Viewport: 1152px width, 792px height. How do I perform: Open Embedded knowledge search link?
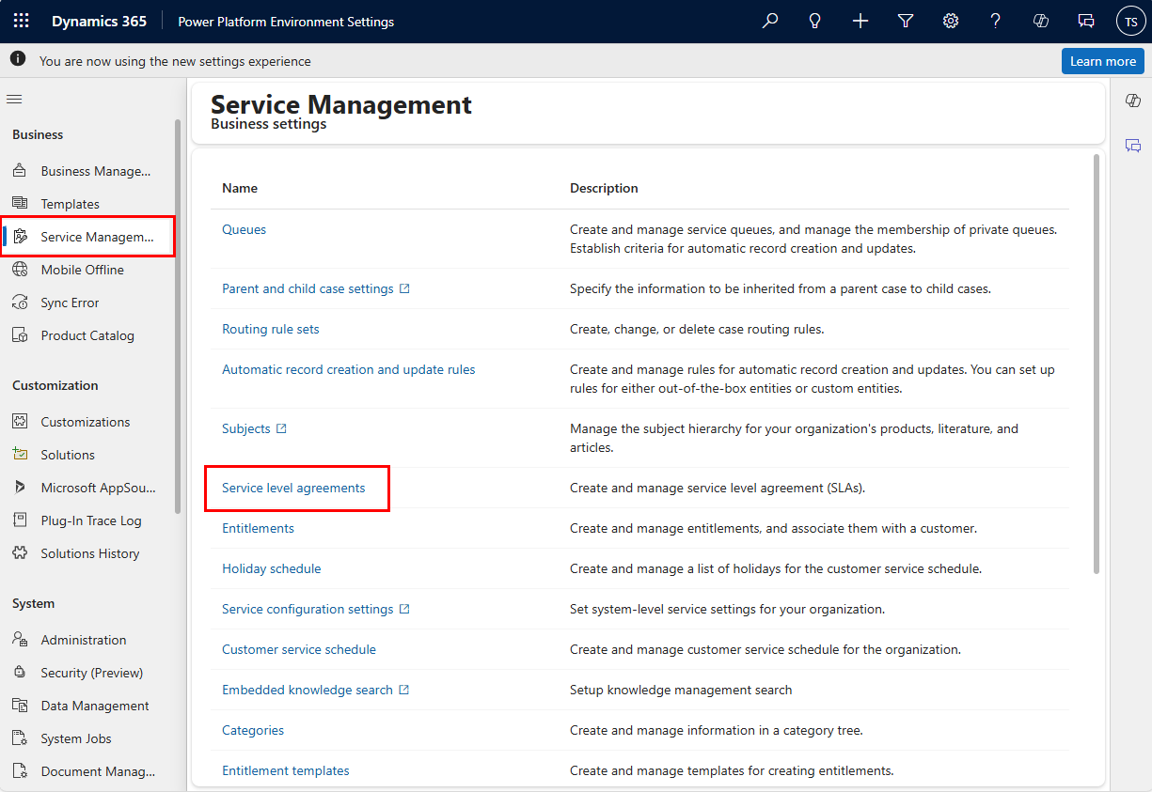pos(308,690)
